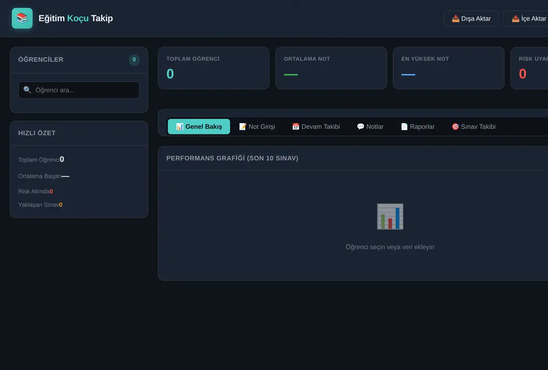
Task: Open the Genel Bakış tab
Action: coord(199,126)
